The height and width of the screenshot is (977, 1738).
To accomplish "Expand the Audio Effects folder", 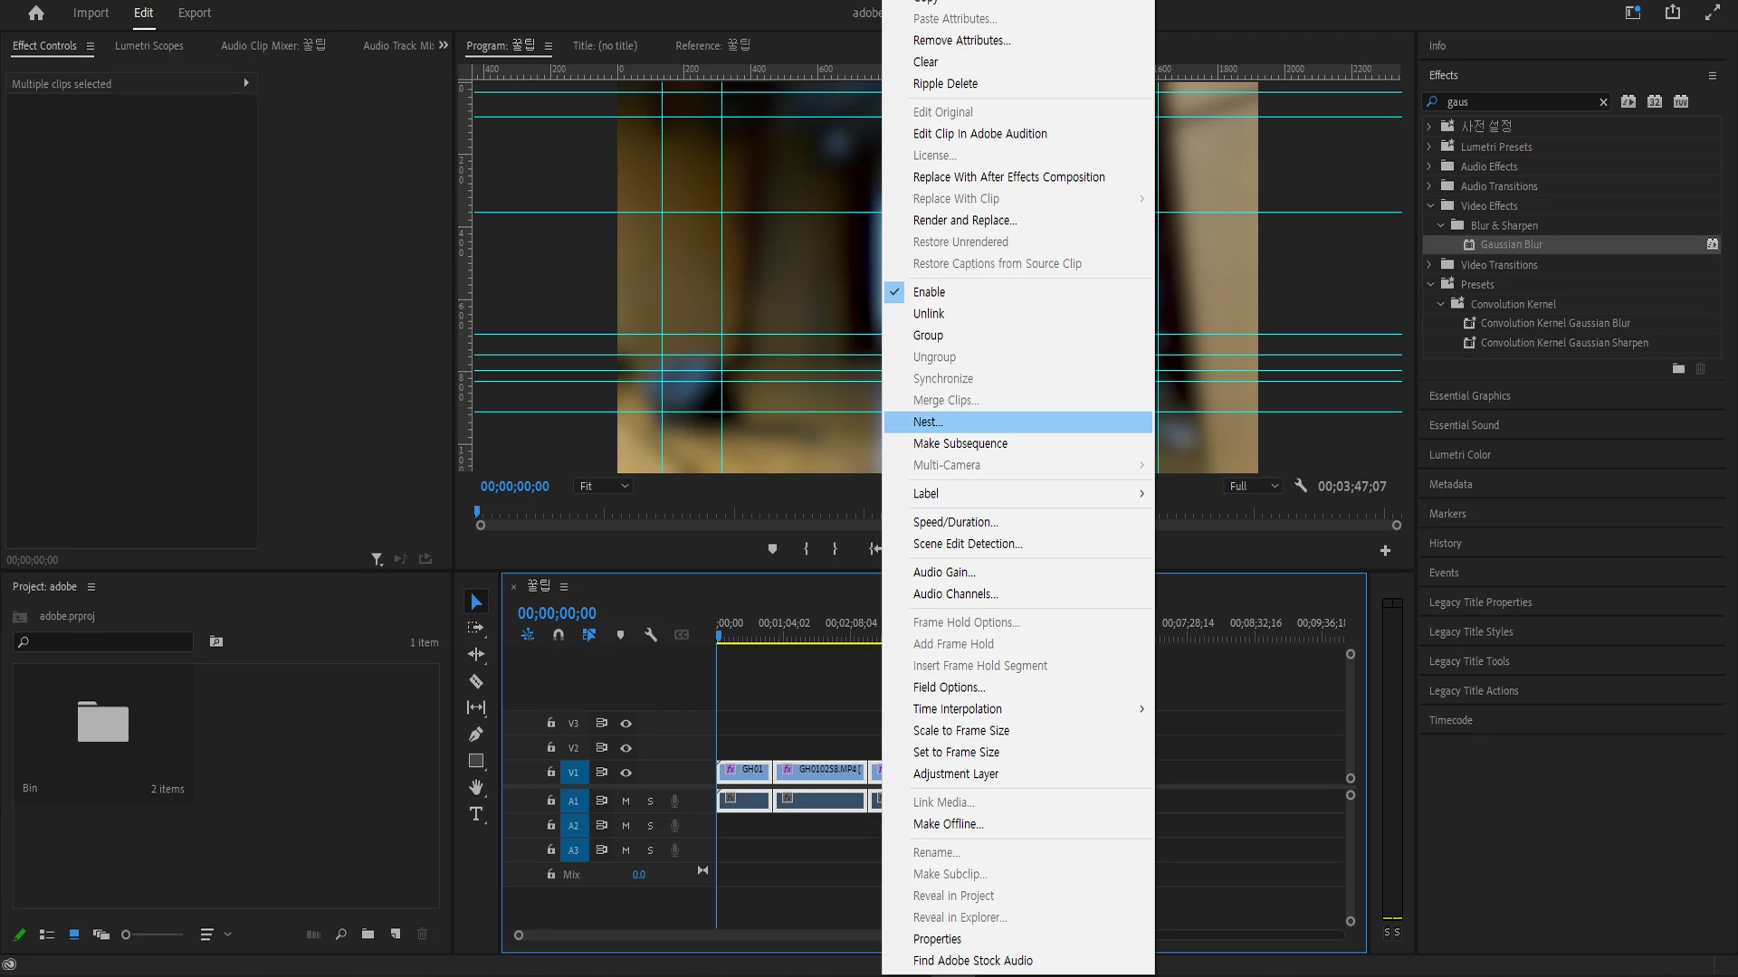I will pyautogui.click(x=1429, y=166).
